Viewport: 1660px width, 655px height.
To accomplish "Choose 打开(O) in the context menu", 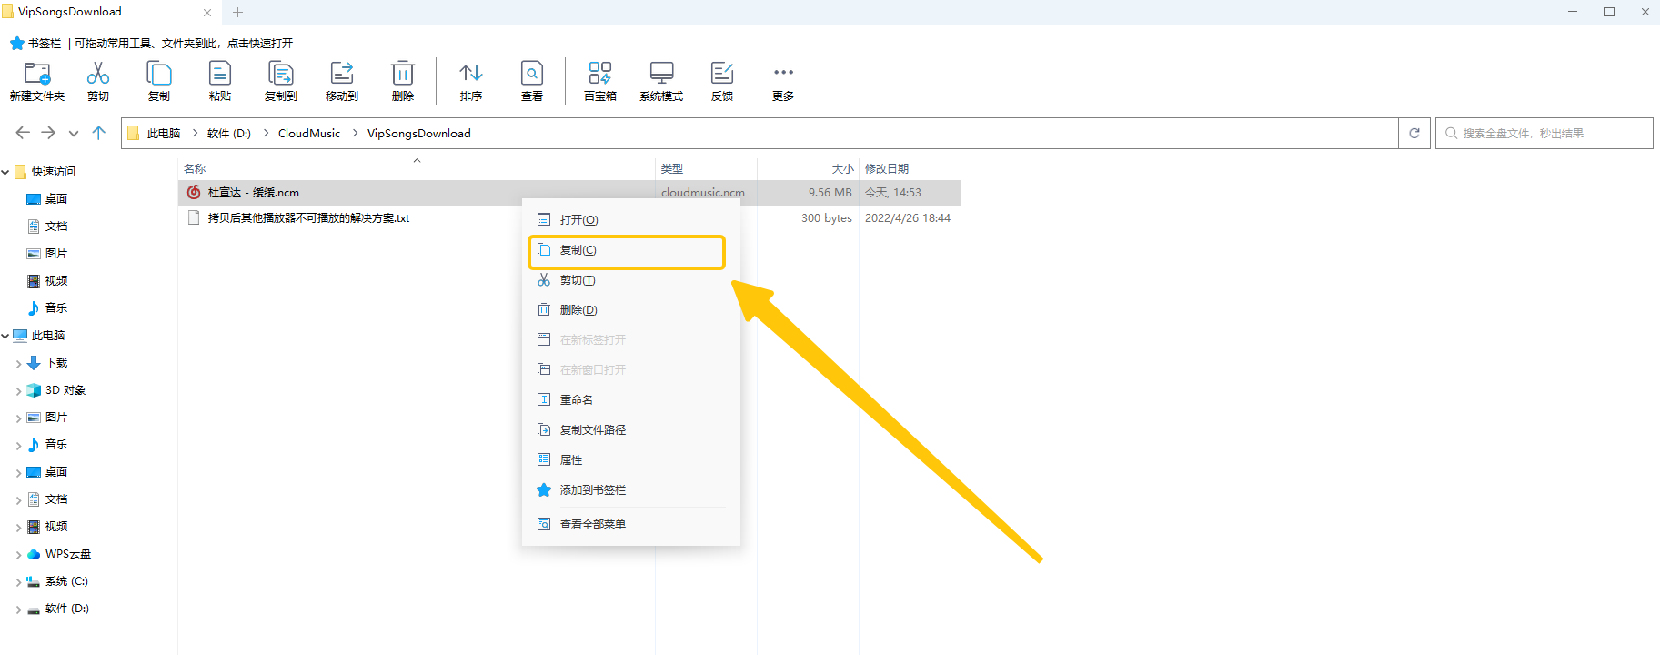I will click(631, 219).
